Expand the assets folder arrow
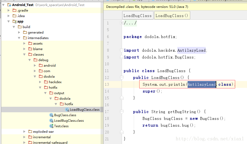This screenshot has height=144, width=247. [x=24, y=43]
